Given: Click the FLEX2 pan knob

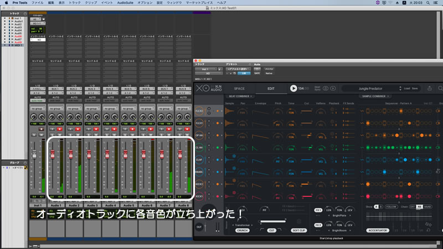Looking at the screenshot, I should [x=242, y=112].
